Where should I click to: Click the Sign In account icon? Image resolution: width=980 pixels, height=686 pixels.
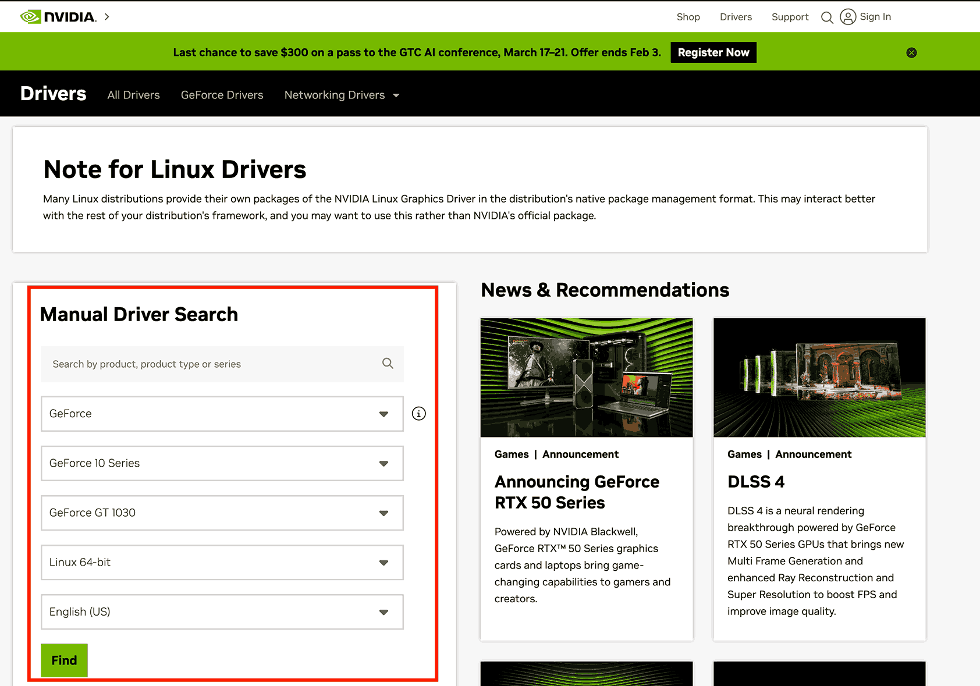(x=848, y=17)
